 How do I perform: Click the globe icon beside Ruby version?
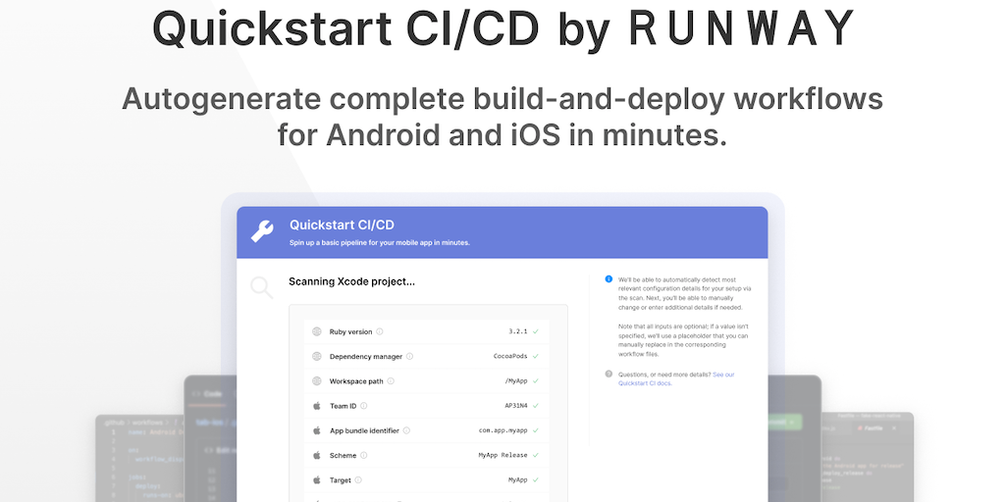(317, 331)
